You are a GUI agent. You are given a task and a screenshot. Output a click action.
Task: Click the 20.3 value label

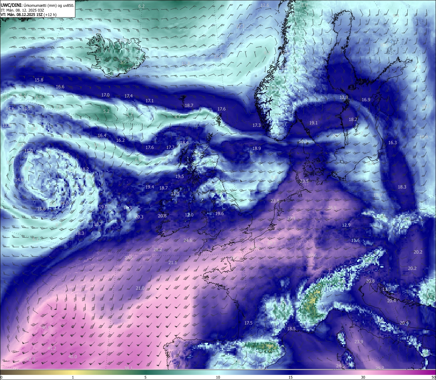[139, 217]
